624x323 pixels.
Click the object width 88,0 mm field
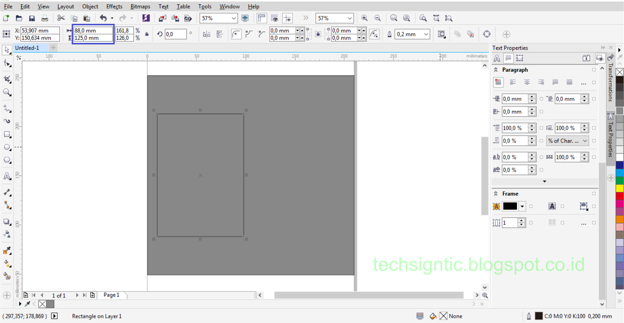point(93,30)
